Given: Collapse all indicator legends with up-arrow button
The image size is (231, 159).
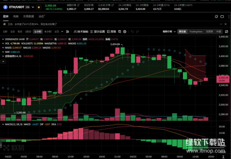Looking at the screenshot, I should pos(3,62).
